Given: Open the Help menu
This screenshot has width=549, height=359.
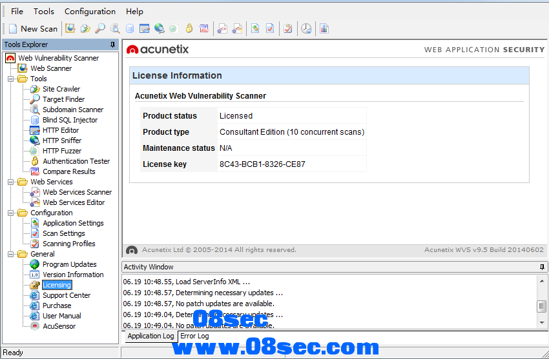Looking at the screenshot, I should coord(134,12).
